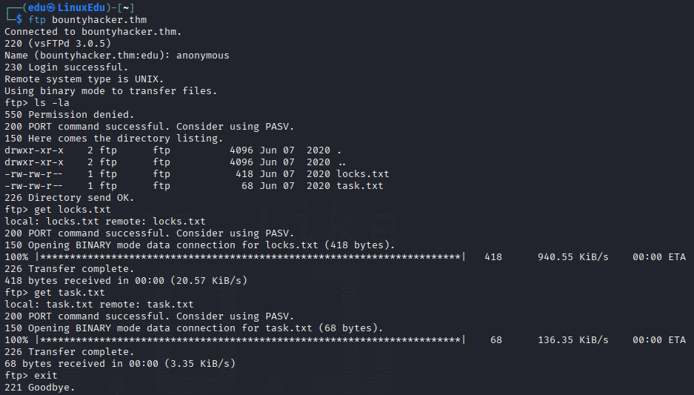Click the 'ls -la' ftp command
694x395 pixels.
pyautogui.click(x=52, y=103)
